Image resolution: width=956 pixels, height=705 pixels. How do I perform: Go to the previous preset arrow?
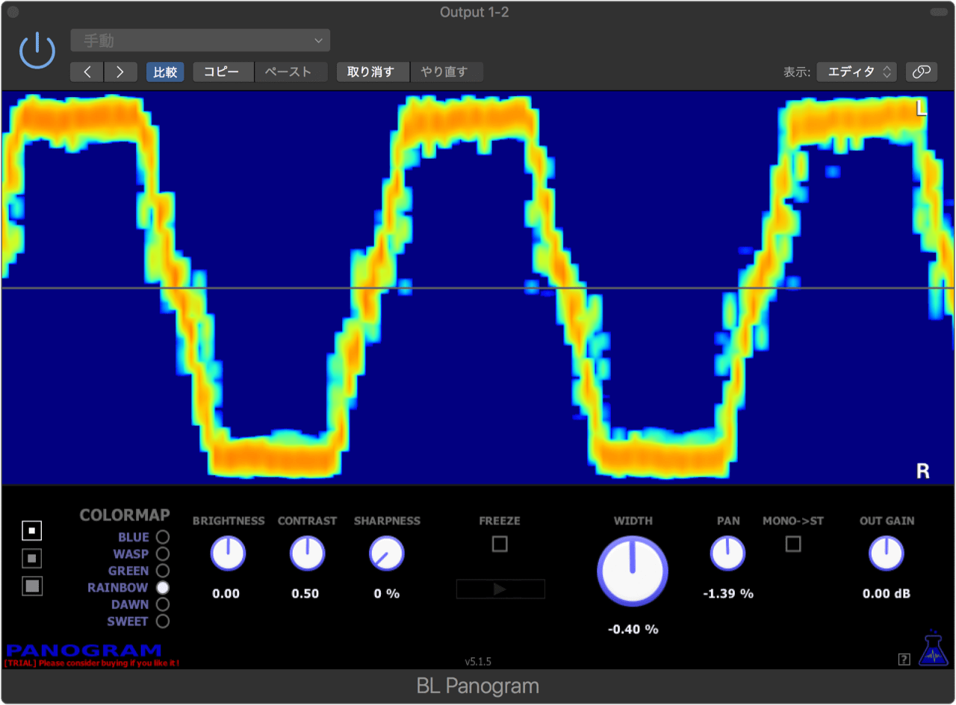click(87, 72)
